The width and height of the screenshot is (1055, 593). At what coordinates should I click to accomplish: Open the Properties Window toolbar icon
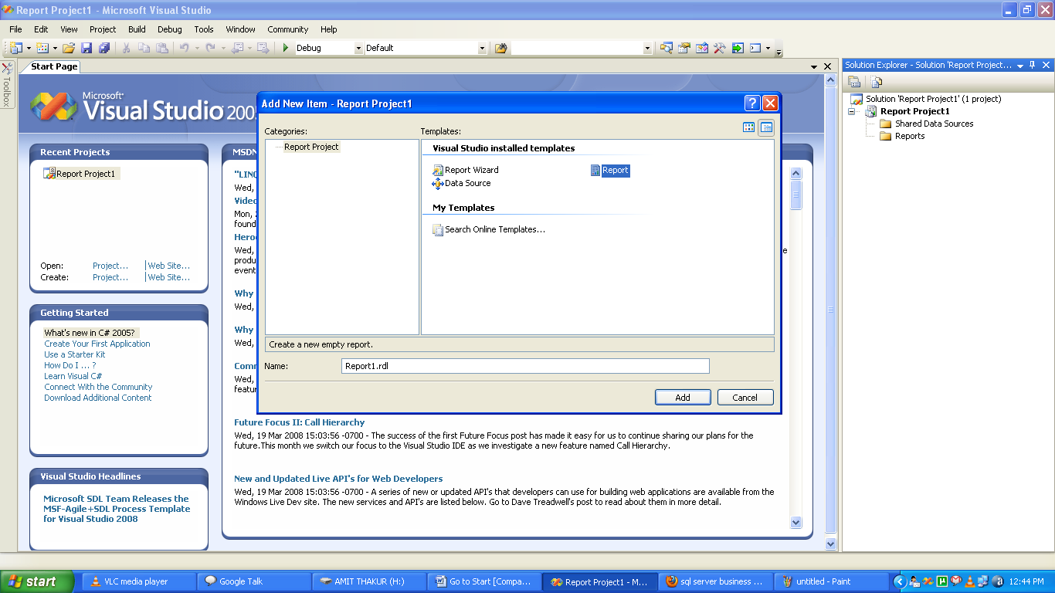coord(684,48)
